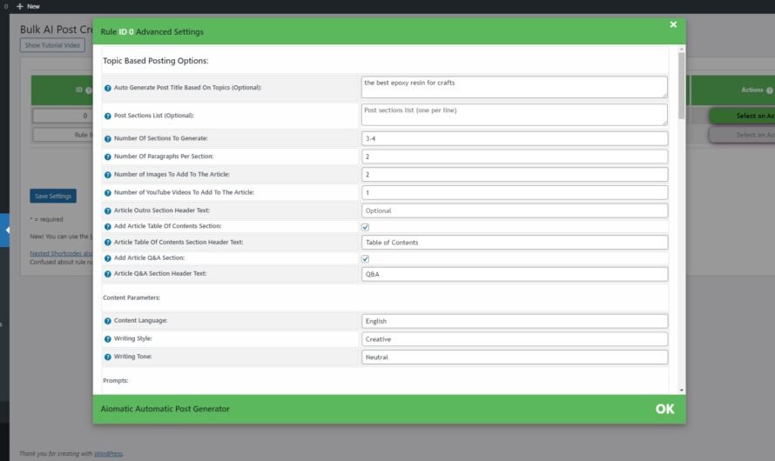Click OK to confirm advanced settings
This screenshot has width=775, height=461.
(x=664, y=409)
